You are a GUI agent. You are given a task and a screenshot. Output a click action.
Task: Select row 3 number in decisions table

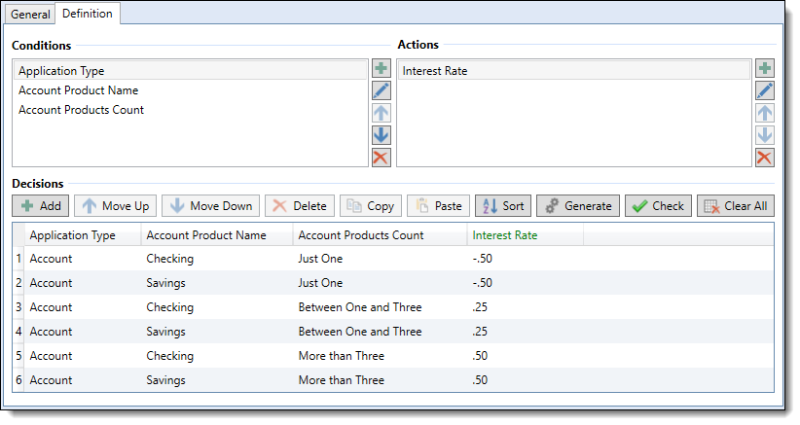pyautogui.click(x=18, y=307)
